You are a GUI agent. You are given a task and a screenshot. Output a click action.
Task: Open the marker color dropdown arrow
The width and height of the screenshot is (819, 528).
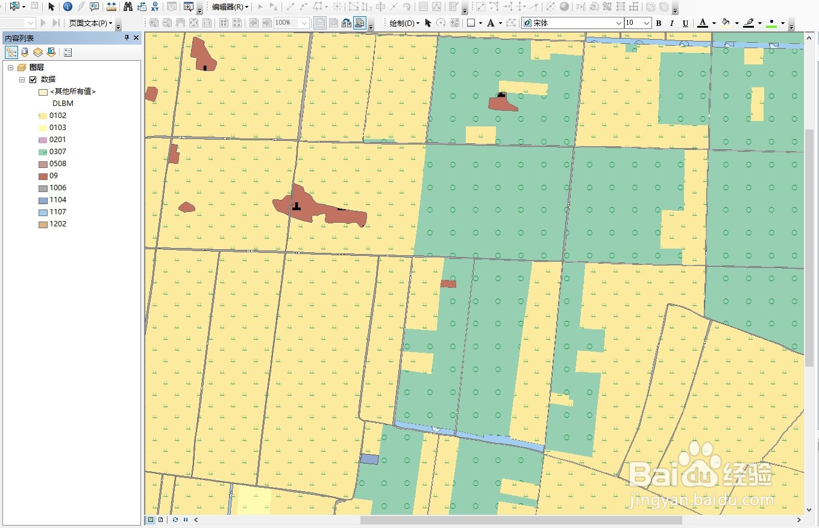coord(782,23)
